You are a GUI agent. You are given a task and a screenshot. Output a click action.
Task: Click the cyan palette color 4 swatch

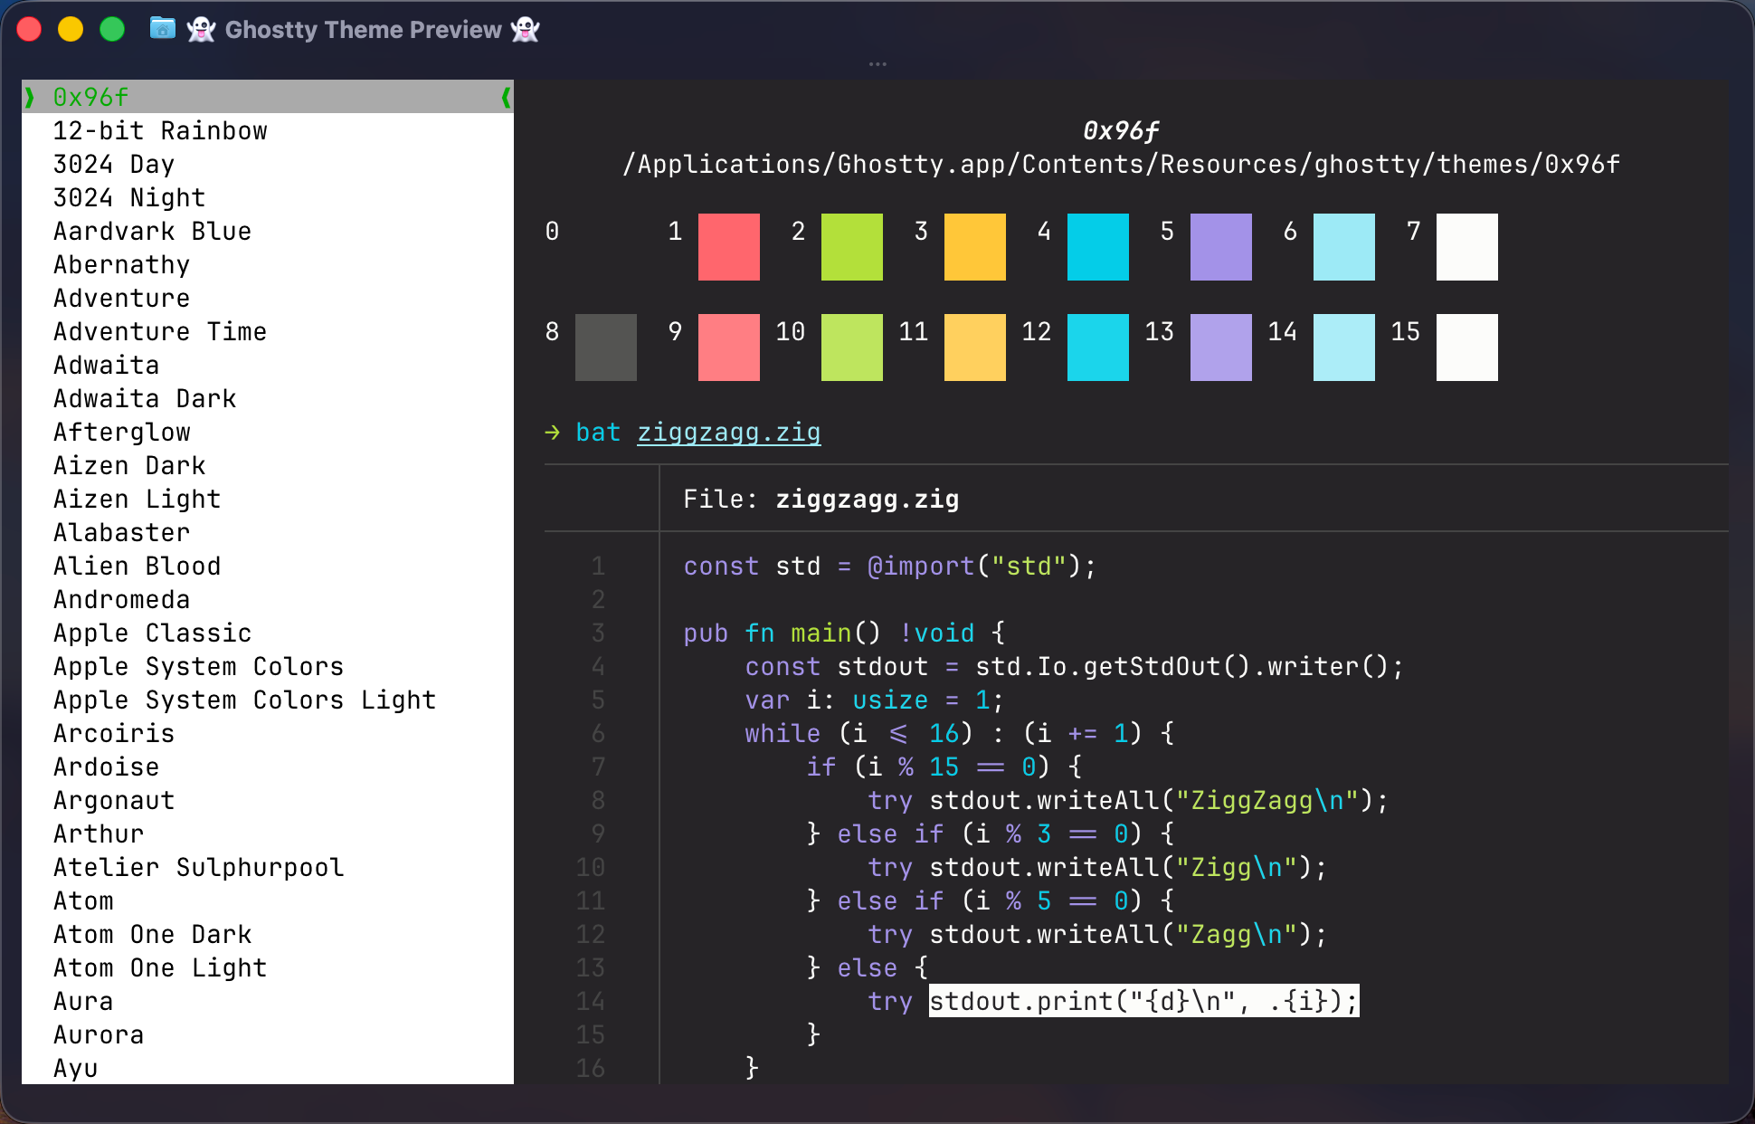point(1098,247)
